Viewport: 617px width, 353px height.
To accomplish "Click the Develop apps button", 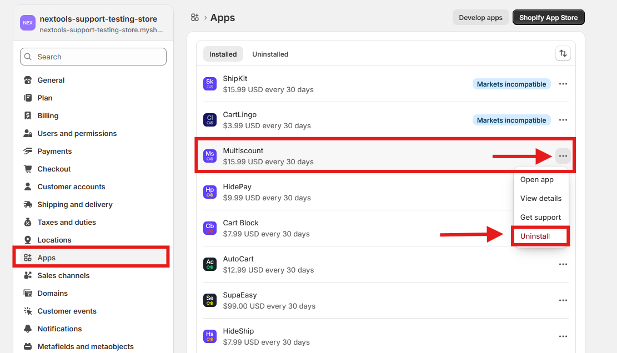I will coord(480,17).
